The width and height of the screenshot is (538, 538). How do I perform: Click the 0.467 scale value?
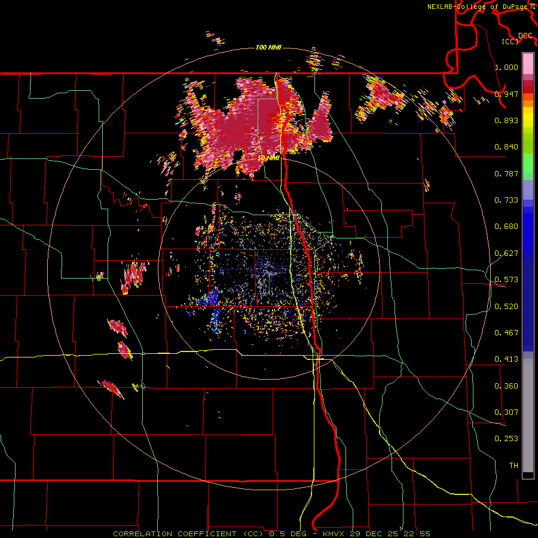(x=506, y=333)
